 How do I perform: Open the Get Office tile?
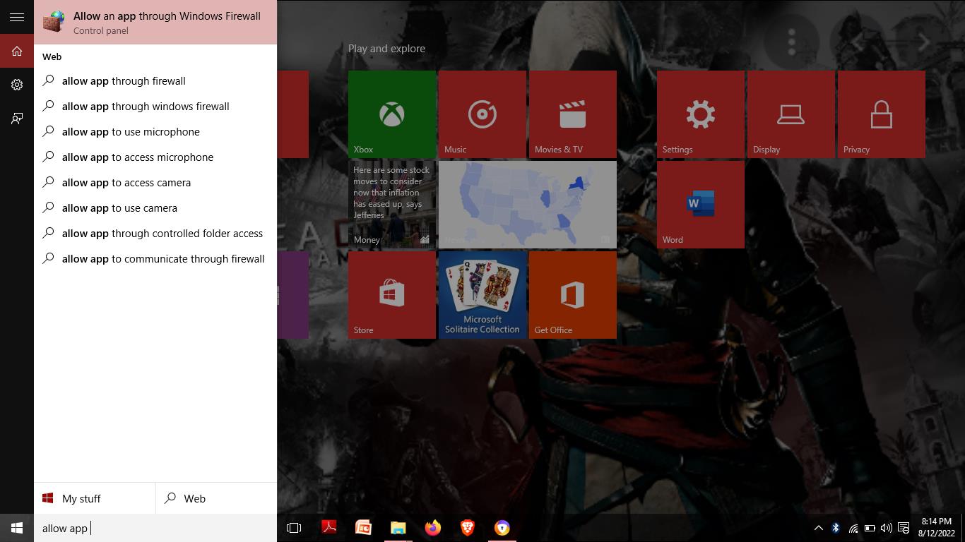tap(573, 295)
